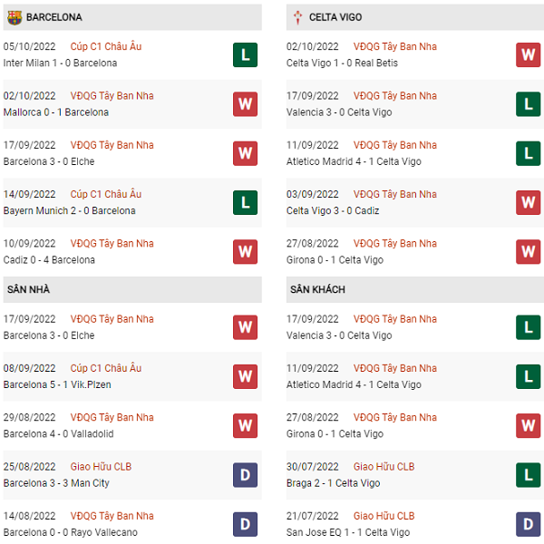Open Cúp C1 Châu Âu league on 05/10/2022

pos(106,46)
